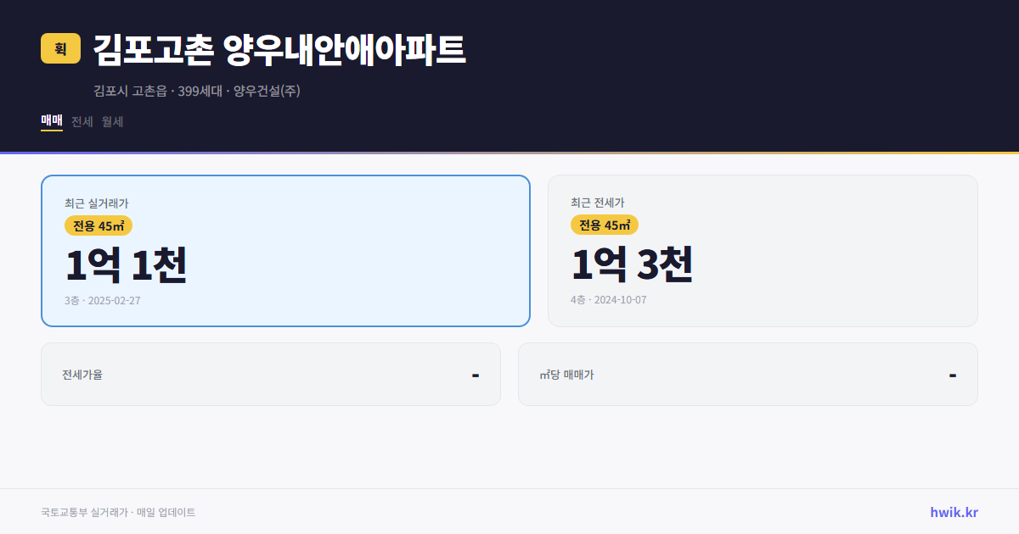Viewport: 1019px width, 534px height.
Task: Select the price text 1억 1천
Action: (x=126, y=265)
